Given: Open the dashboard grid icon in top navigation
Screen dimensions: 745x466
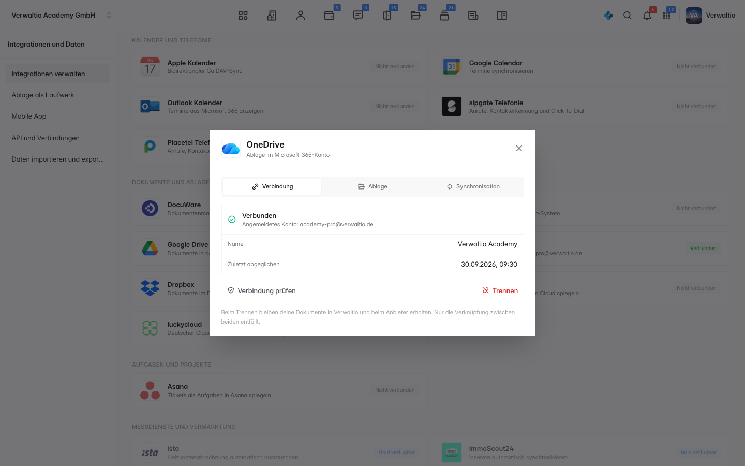Looking at the screenshot, I should [243, 16].
